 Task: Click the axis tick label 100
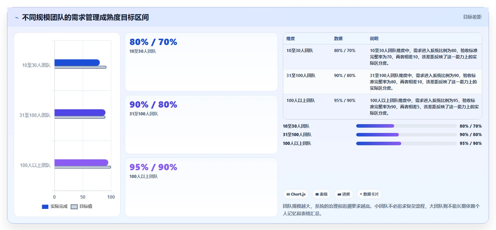pyautogui.click(x=111, y=197)
